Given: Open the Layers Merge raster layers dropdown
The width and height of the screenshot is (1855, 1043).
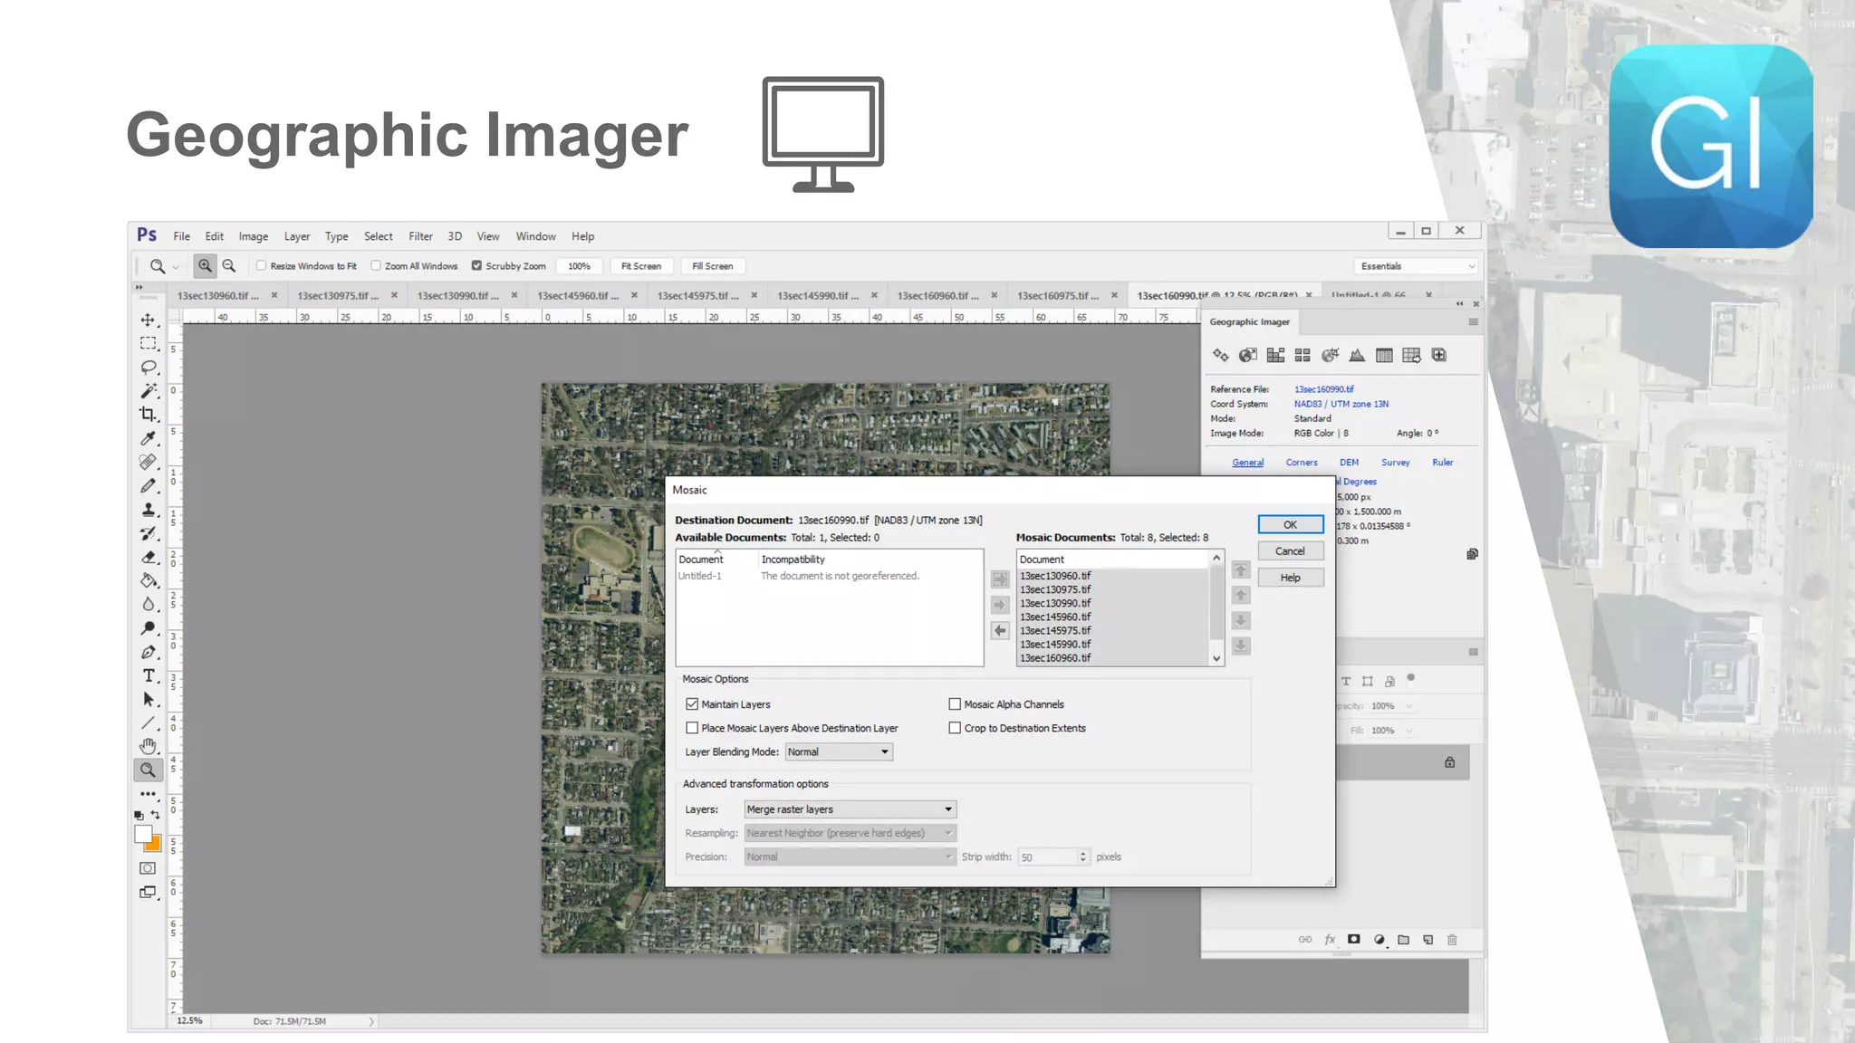Looking at the screenshot, I should coord(850,809).
